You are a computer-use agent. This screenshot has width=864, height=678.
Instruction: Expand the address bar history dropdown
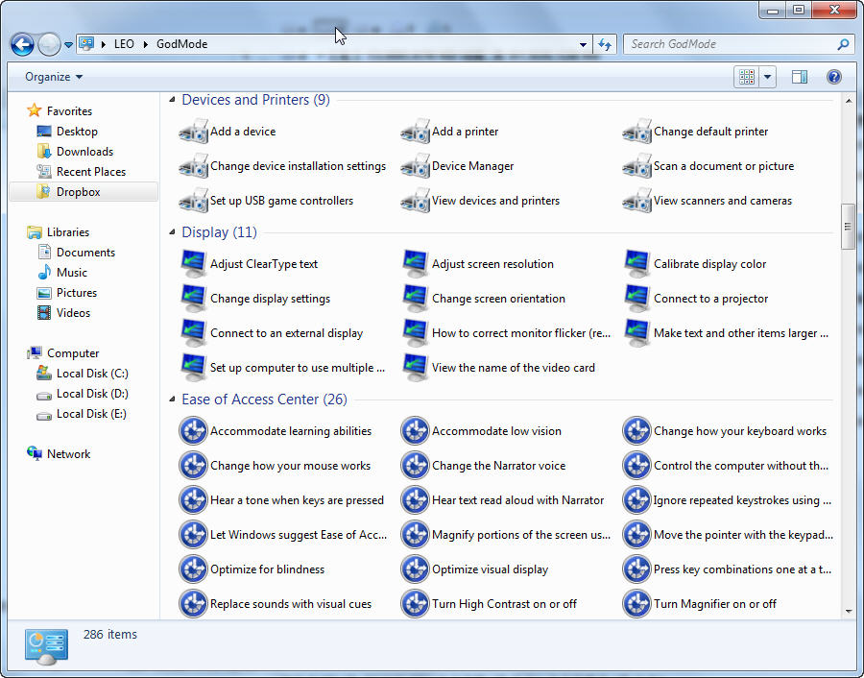(583, 44)
